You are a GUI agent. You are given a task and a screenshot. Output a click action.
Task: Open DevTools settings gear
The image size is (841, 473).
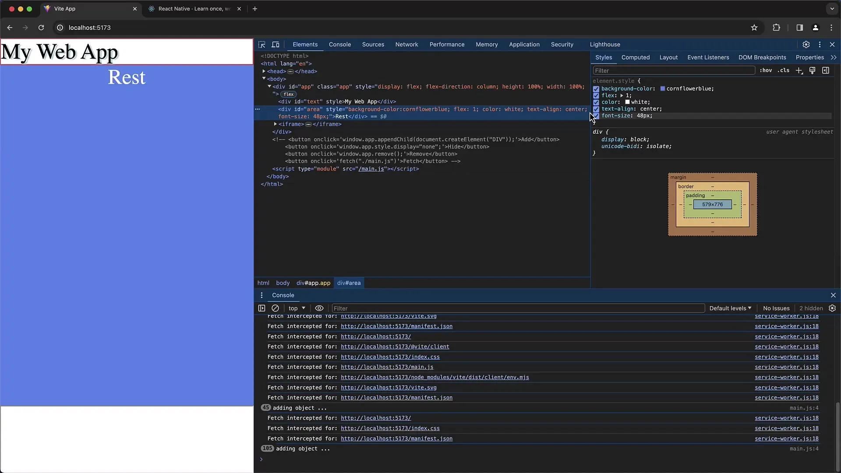[806, 45]
